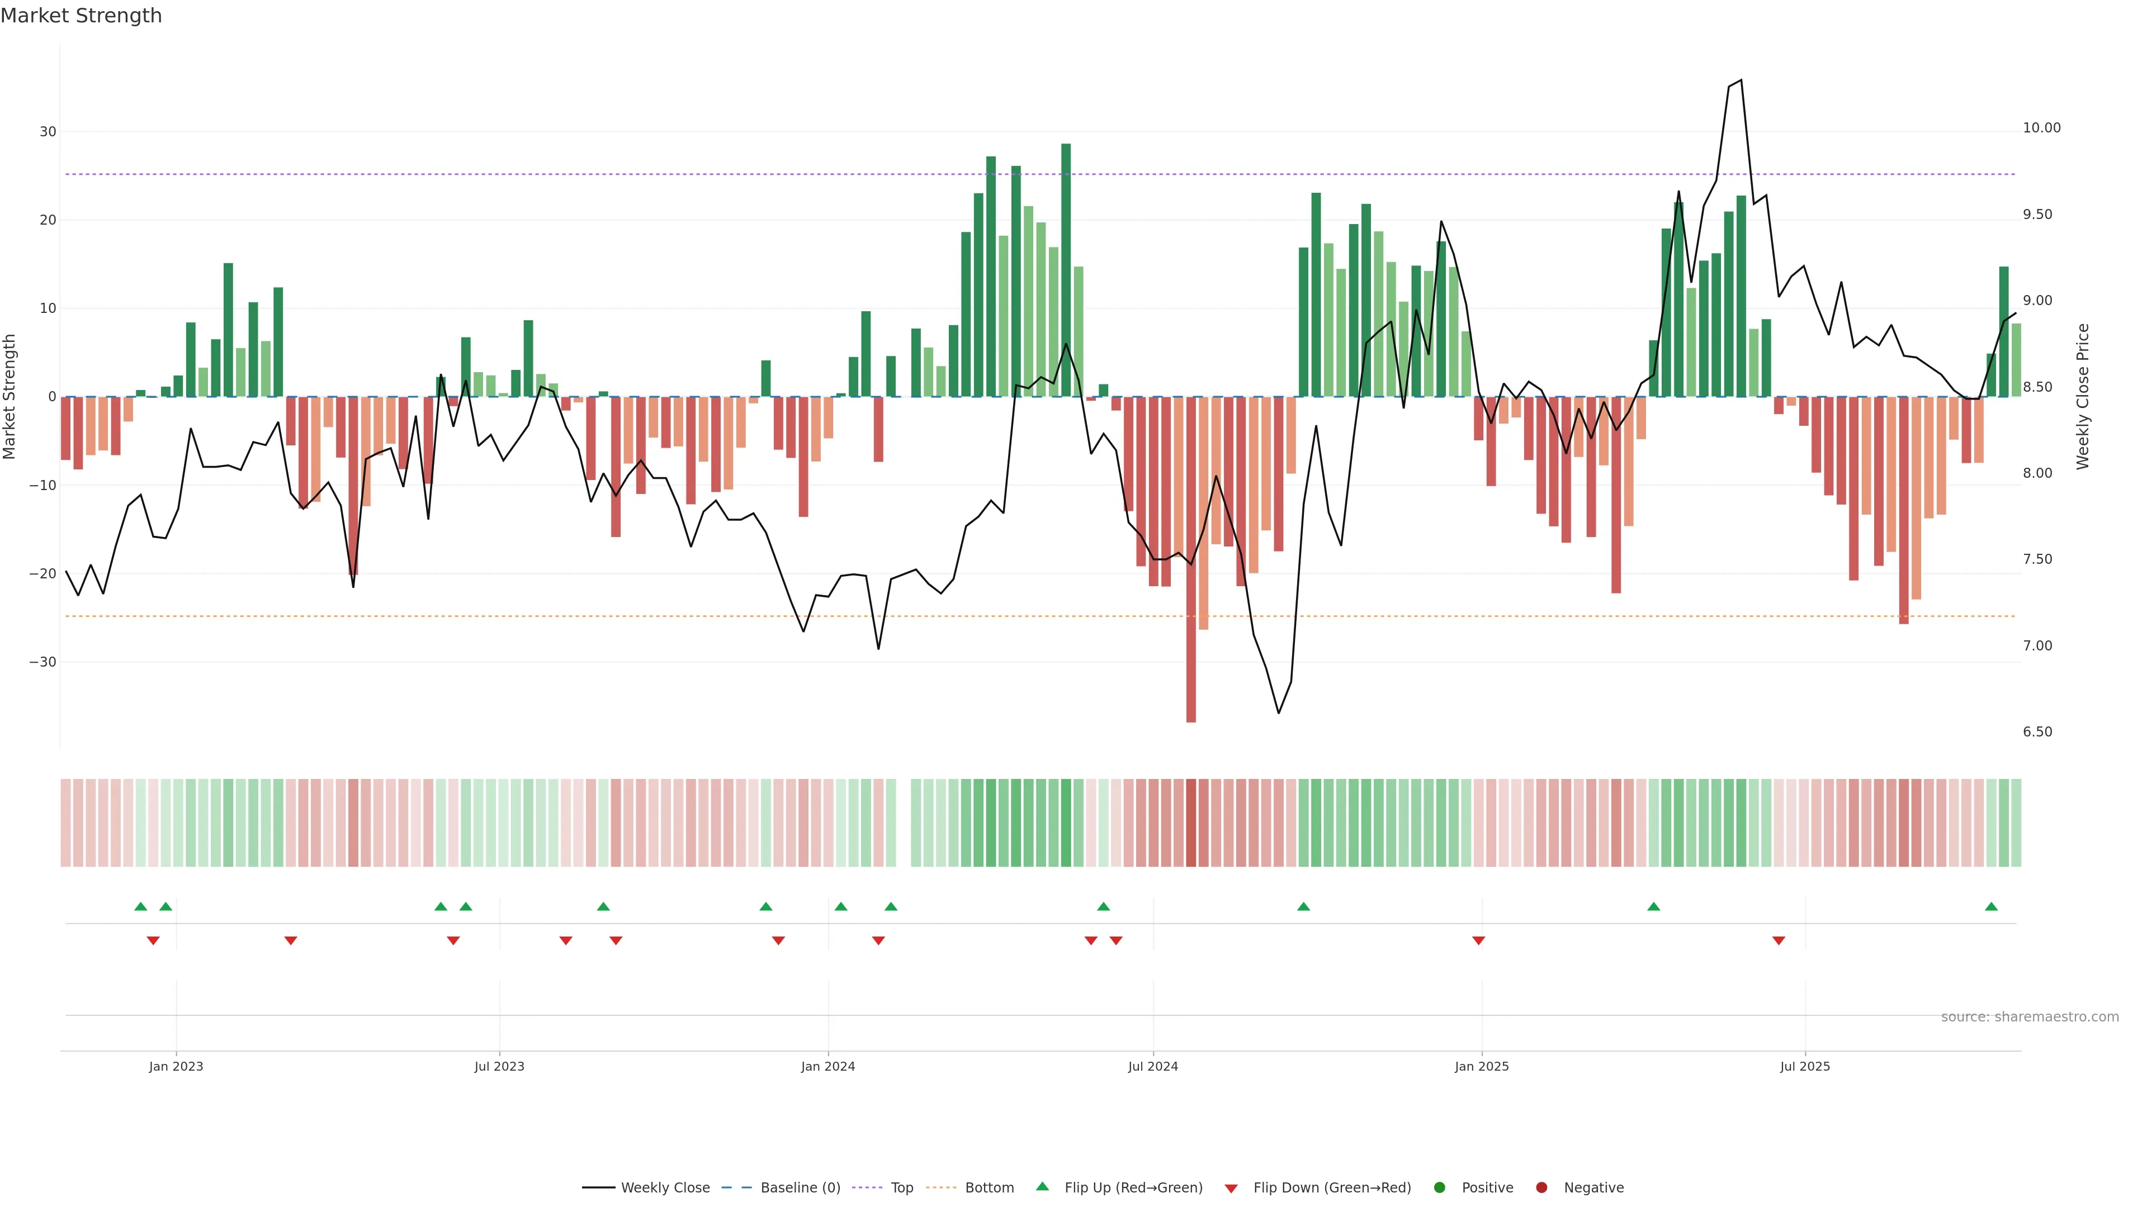
Task: Click the darkest red heatmap strip cell
Action: [1191, 823]
